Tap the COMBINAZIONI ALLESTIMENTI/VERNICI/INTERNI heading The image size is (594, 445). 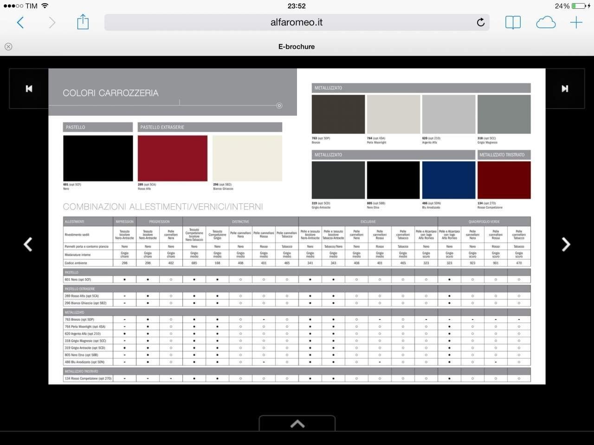[163, 207]
